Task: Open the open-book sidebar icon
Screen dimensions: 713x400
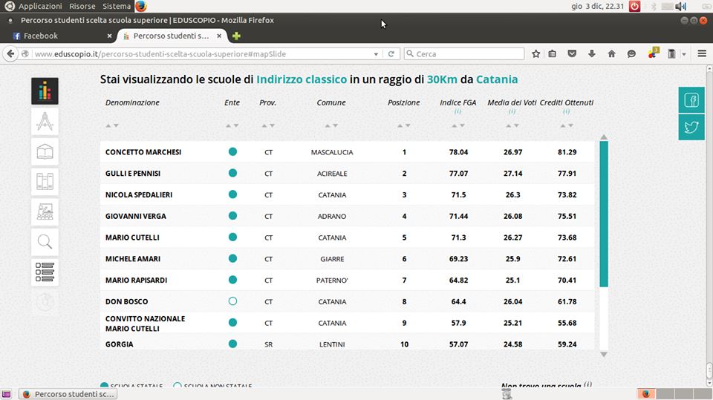Action: 45,152
